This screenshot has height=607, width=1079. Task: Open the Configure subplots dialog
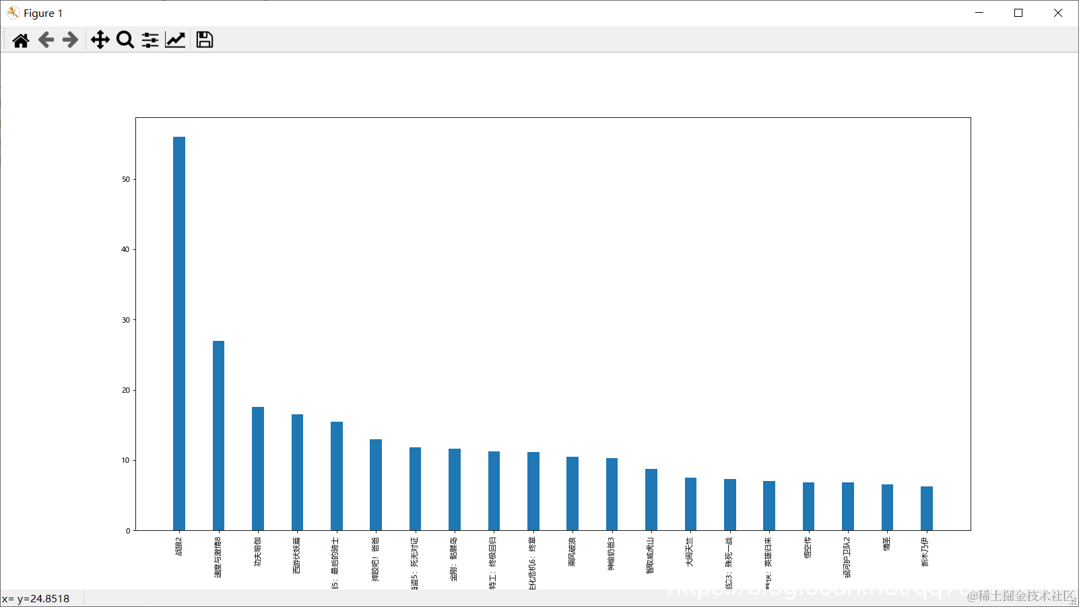[x=150, y=40]
